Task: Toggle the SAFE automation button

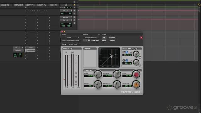Action: click(104, 40)
